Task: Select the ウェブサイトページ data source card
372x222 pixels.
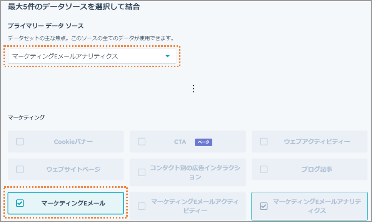Action: [66, 169]
